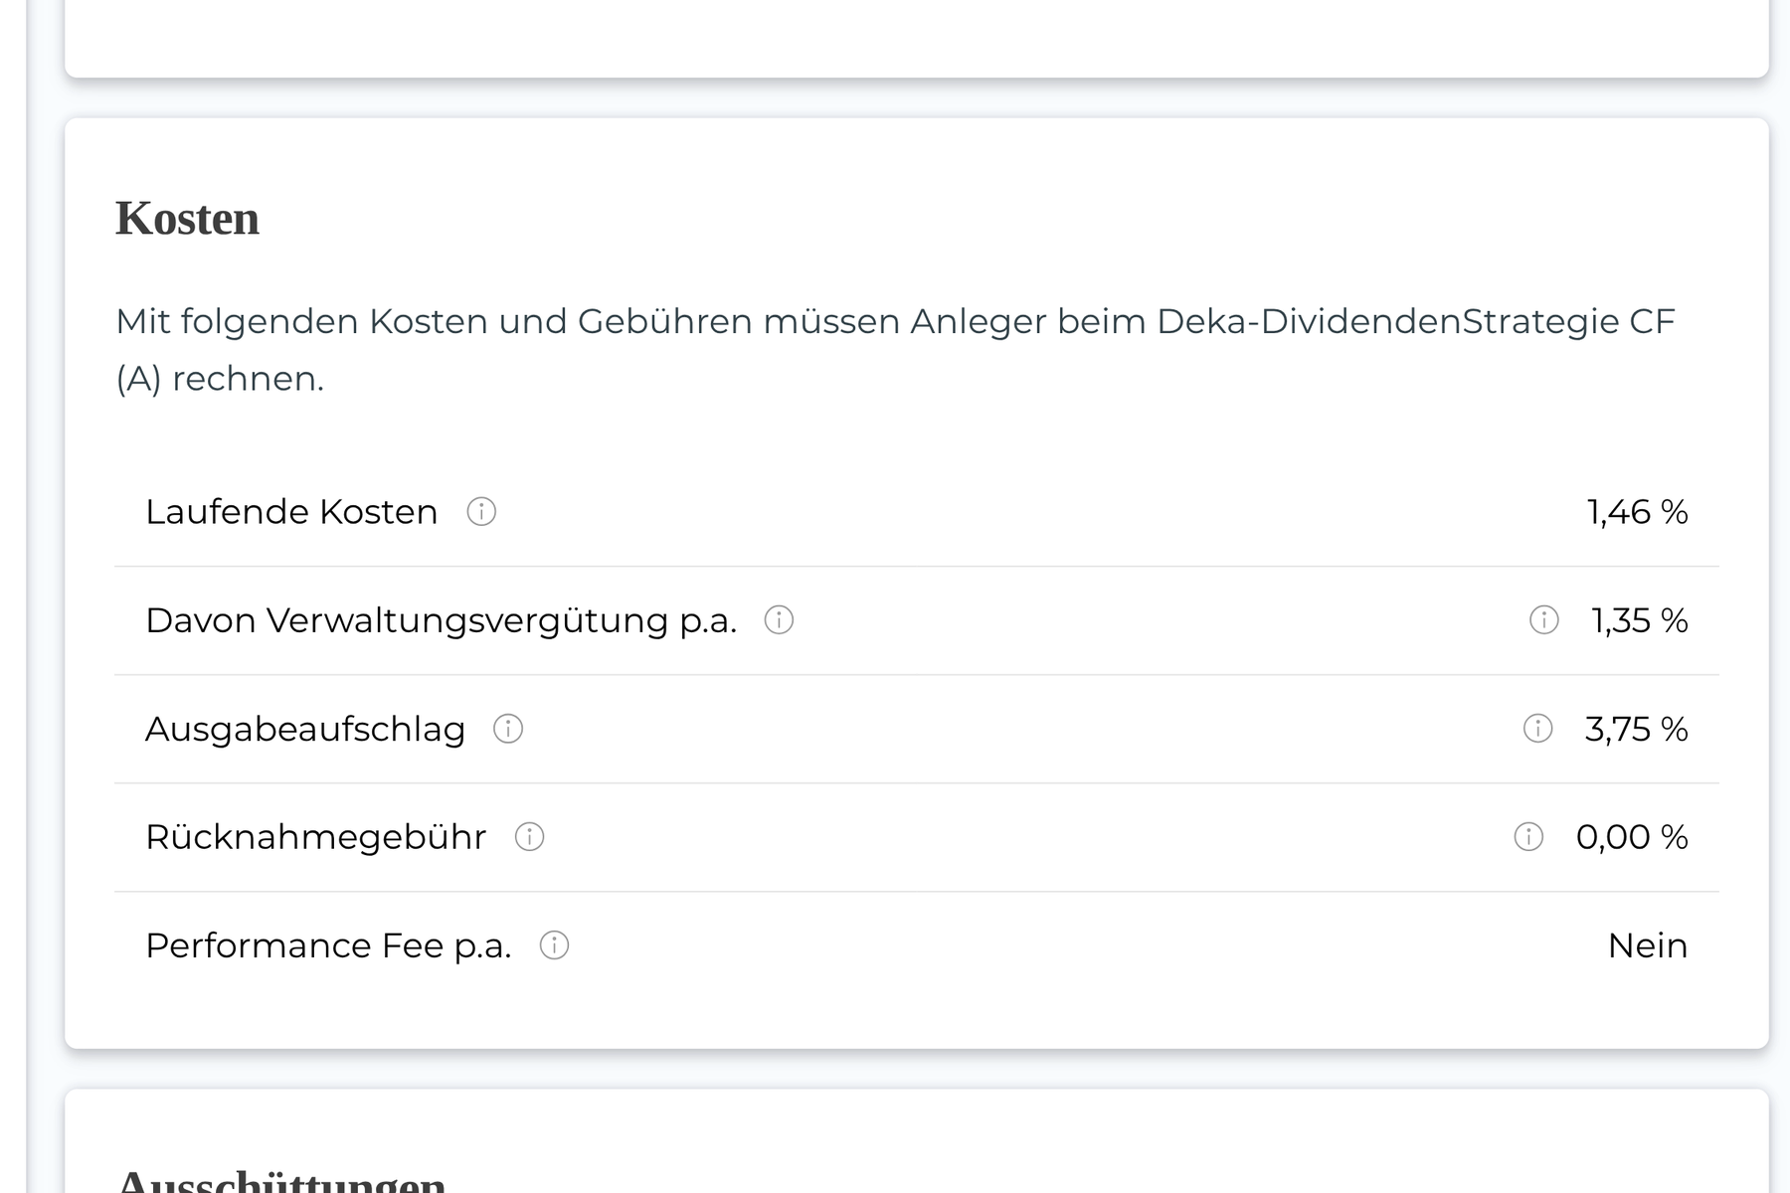Click info icon next to 1,35 % value

point(1543,620)
